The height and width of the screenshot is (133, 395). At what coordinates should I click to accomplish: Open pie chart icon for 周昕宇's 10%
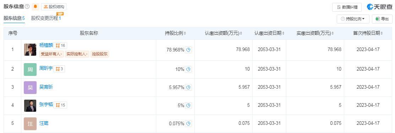click(188, 69)
